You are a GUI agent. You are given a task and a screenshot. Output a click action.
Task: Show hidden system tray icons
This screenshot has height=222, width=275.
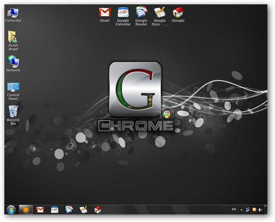point(242,210)
